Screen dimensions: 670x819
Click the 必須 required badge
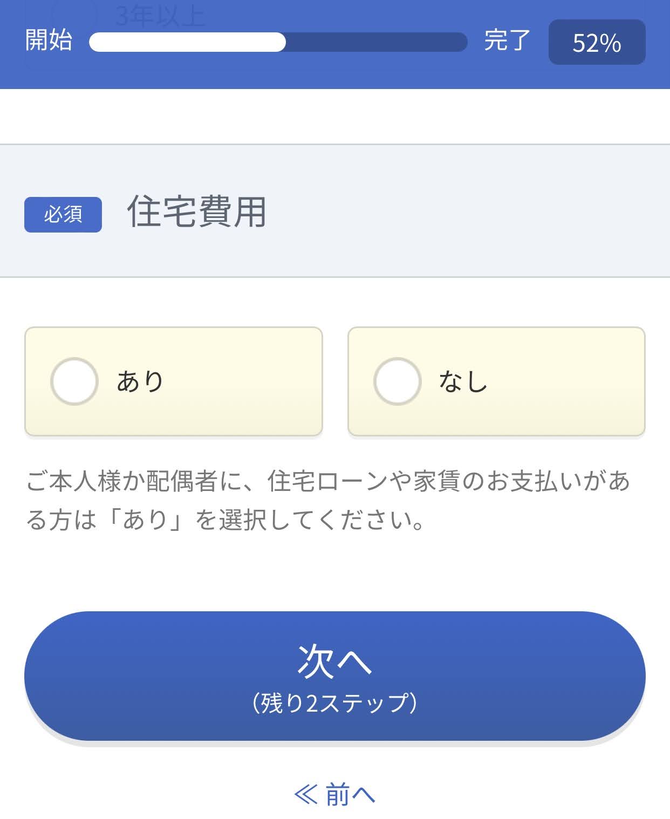point(63,215)
